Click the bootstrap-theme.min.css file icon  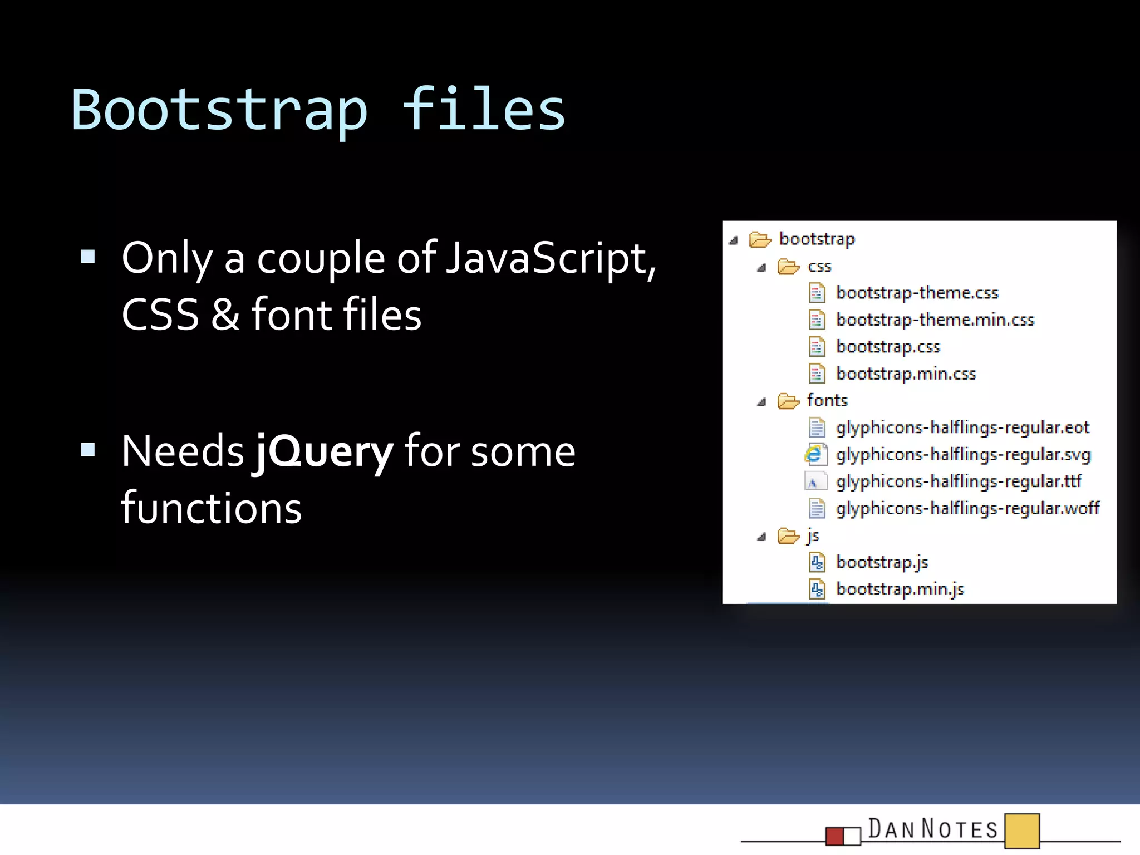click(817, 320)
